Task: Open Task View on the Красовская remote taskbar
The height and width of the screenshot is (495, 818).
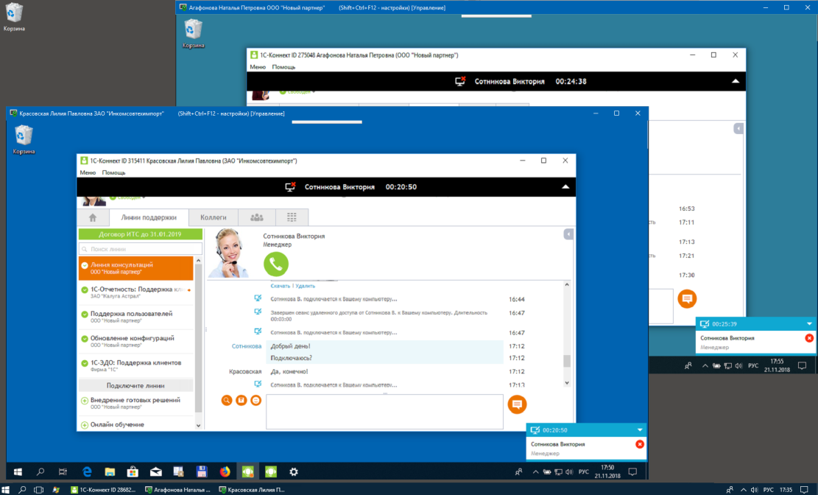Action: click(x=63, y=471)
